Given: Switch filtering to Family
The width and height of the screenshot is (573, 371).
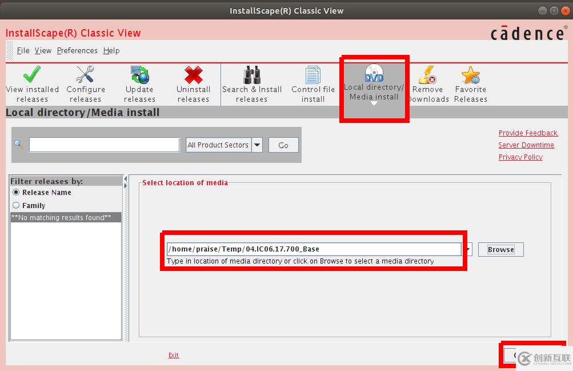Looking at the screenshot, I should 16,205.
